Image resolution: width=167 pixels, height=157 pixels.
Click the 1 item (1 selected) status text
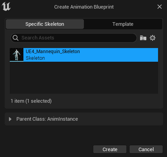(x=31, y=101)
